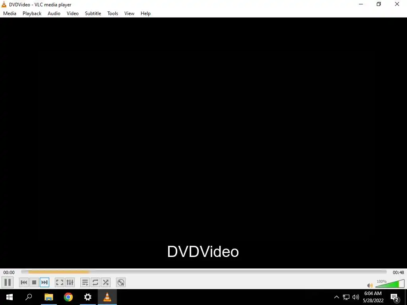Screen dimensions: 407x305
Task: Toggle the playlist view
Action: coord(85,282)
